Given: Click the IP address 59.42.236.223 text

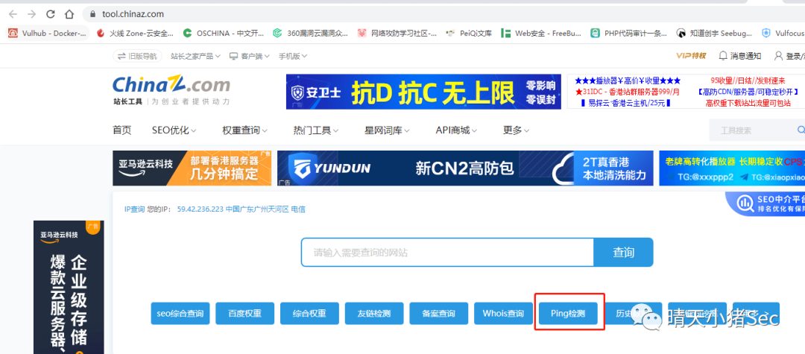Looking at the screenshot, I should (x=201, y=209).
